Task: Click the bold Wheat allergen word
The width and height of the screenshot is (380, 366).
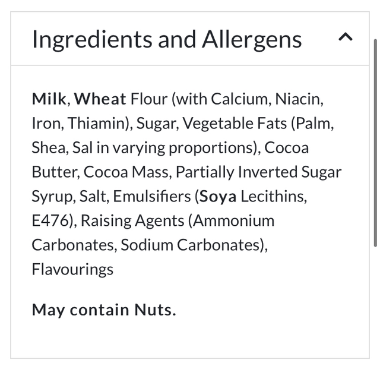Action: tap(100, 99)
